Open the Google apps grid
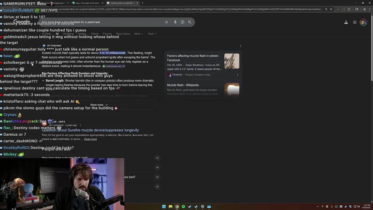373x210 pixels. click(355, 22)
